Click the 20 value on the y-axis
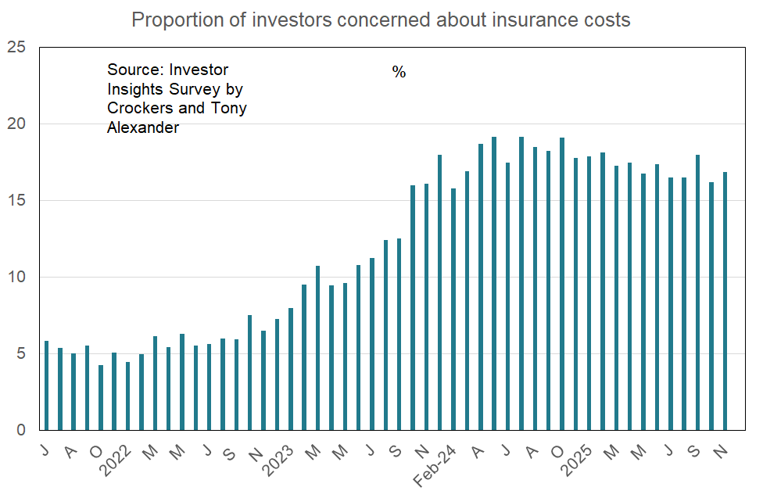 (x=18, y=124)
